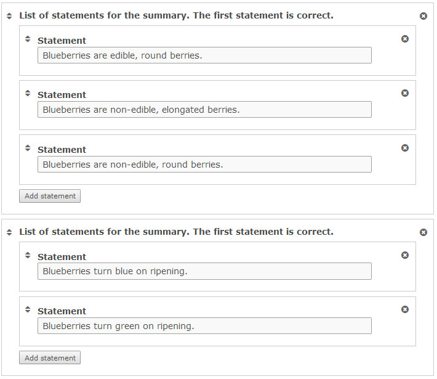The width and height of the screenshot is (437, 379).
Task: Click reorder handle of second statement list
Action: click(x=9, y=232)
